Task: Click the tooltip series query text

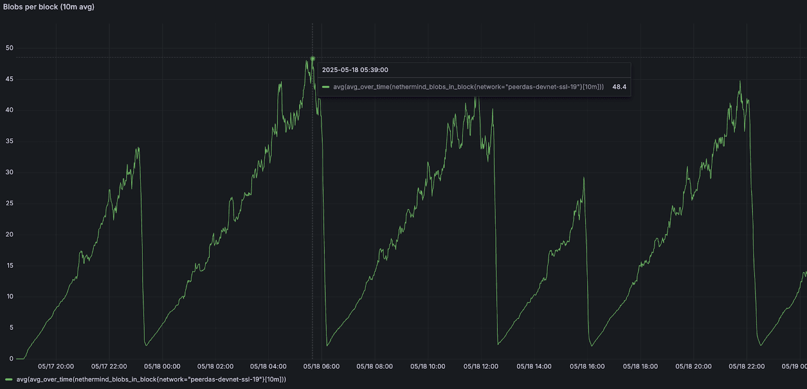Action: tap(468, 87)
